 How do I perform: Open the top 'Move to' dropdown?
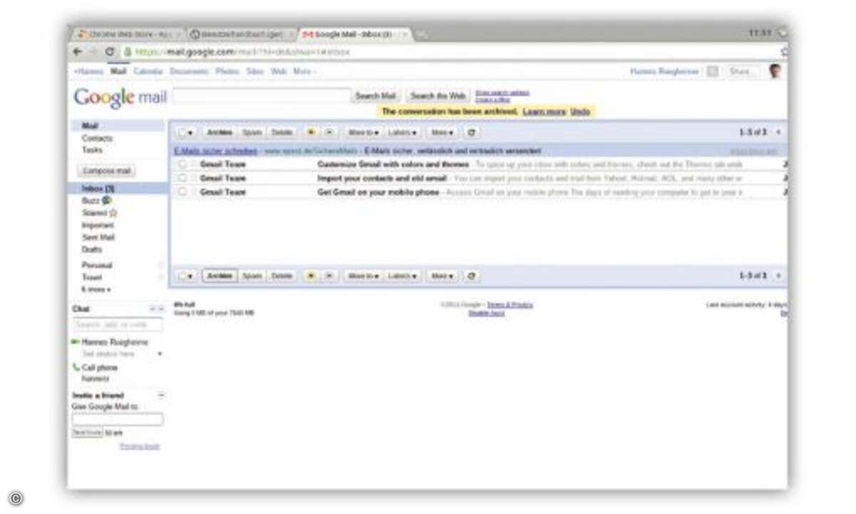(x=363, y=132)
